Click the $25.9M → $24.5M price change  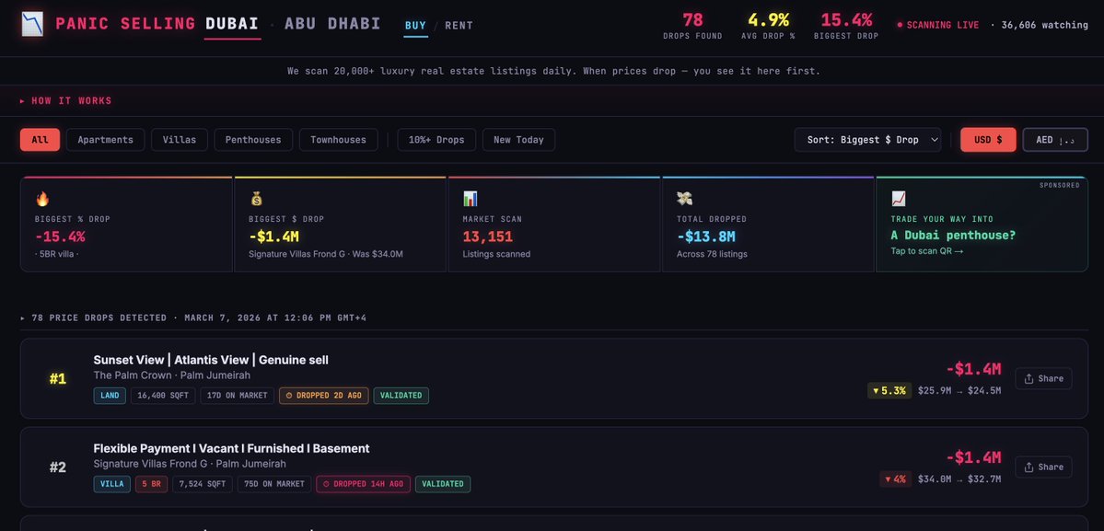(x=959, y=390)
